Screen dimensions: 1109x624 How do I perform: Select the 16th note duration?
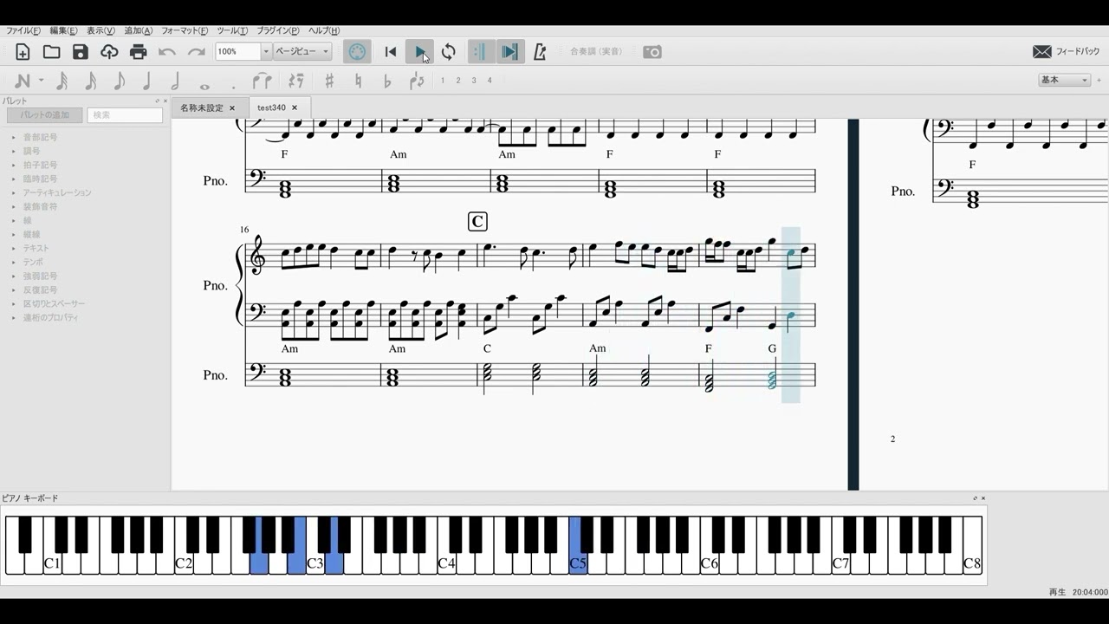click(90, 81)
